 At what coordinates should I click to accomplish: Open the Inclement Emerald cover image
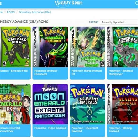tap(87, 104)
